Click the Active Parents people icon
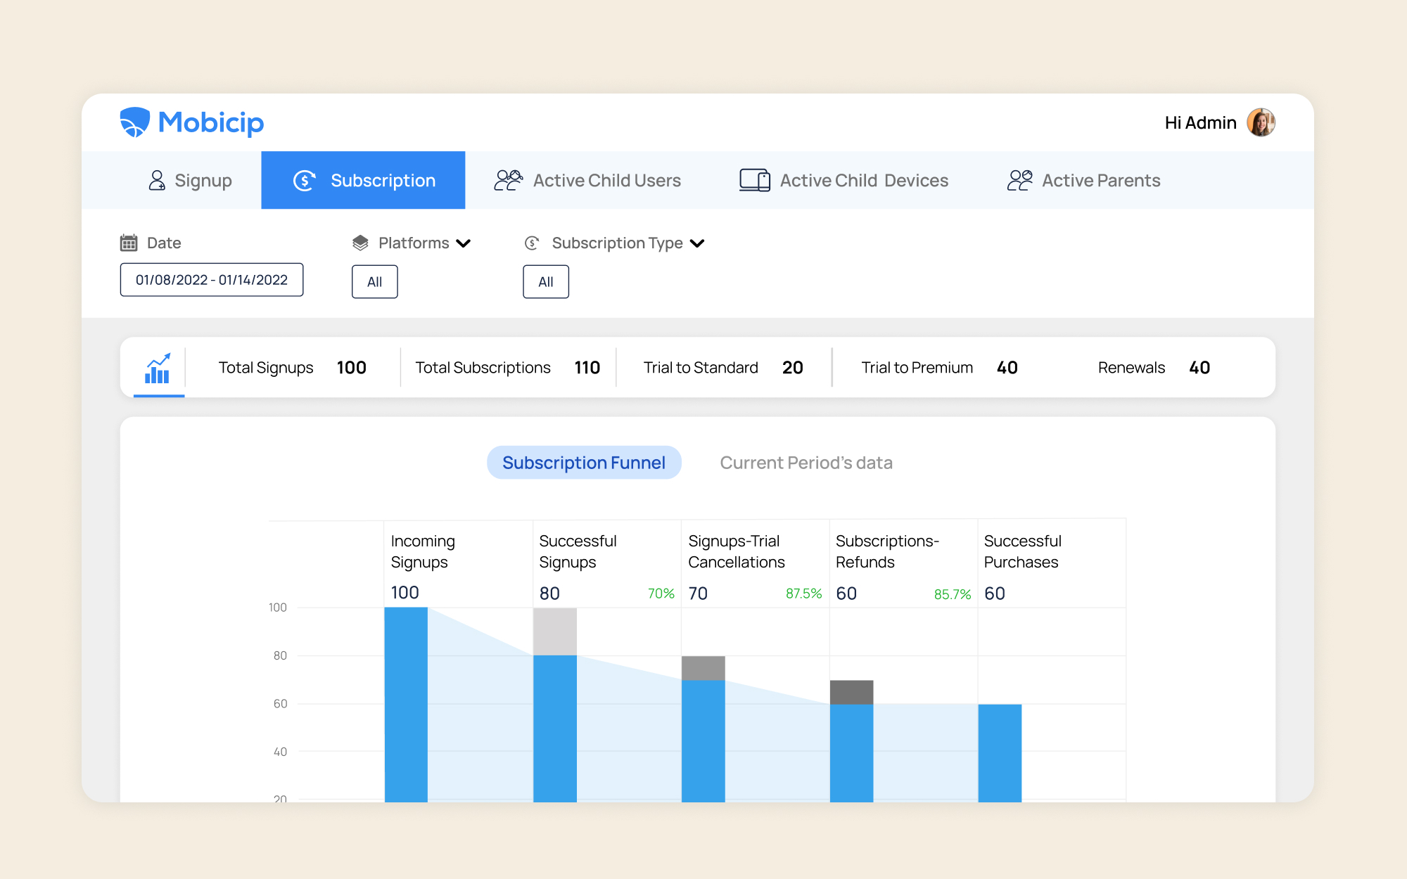Viewport: 1407px width, 879px height. pos(1019,180)
